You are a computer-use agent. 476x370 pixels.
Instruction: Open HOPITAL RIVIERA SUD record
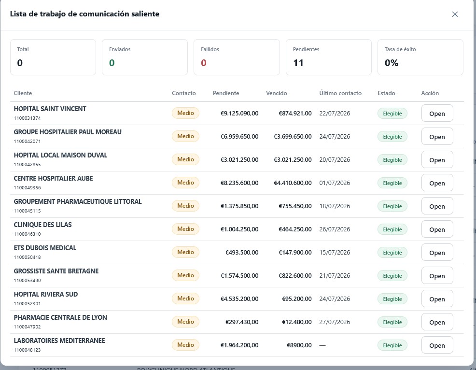pyautogui.click(x=437, y=299)
